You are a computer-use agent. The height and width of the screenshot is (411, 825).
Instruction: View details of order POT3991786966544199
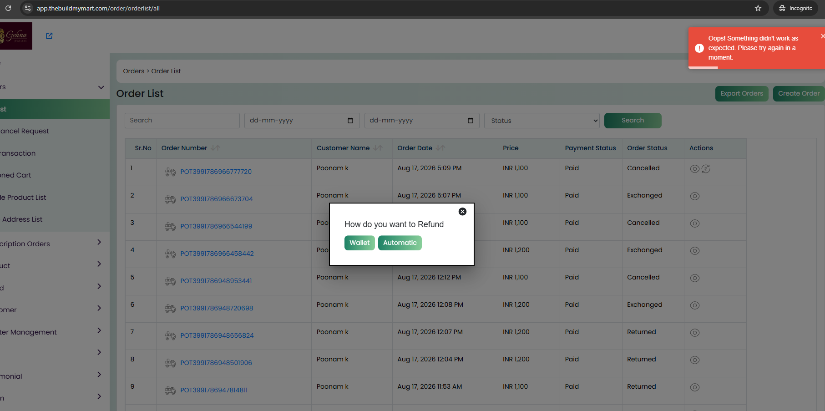pyautogui.click(x=694, y=223)
